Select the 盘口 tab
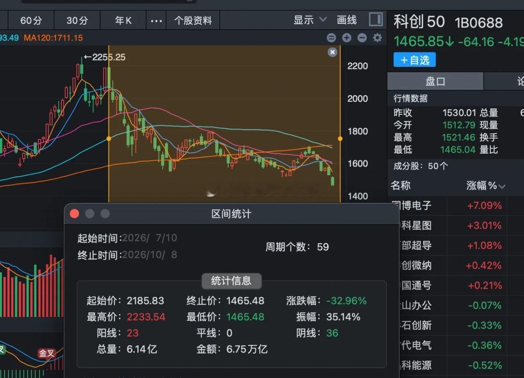 435,81
